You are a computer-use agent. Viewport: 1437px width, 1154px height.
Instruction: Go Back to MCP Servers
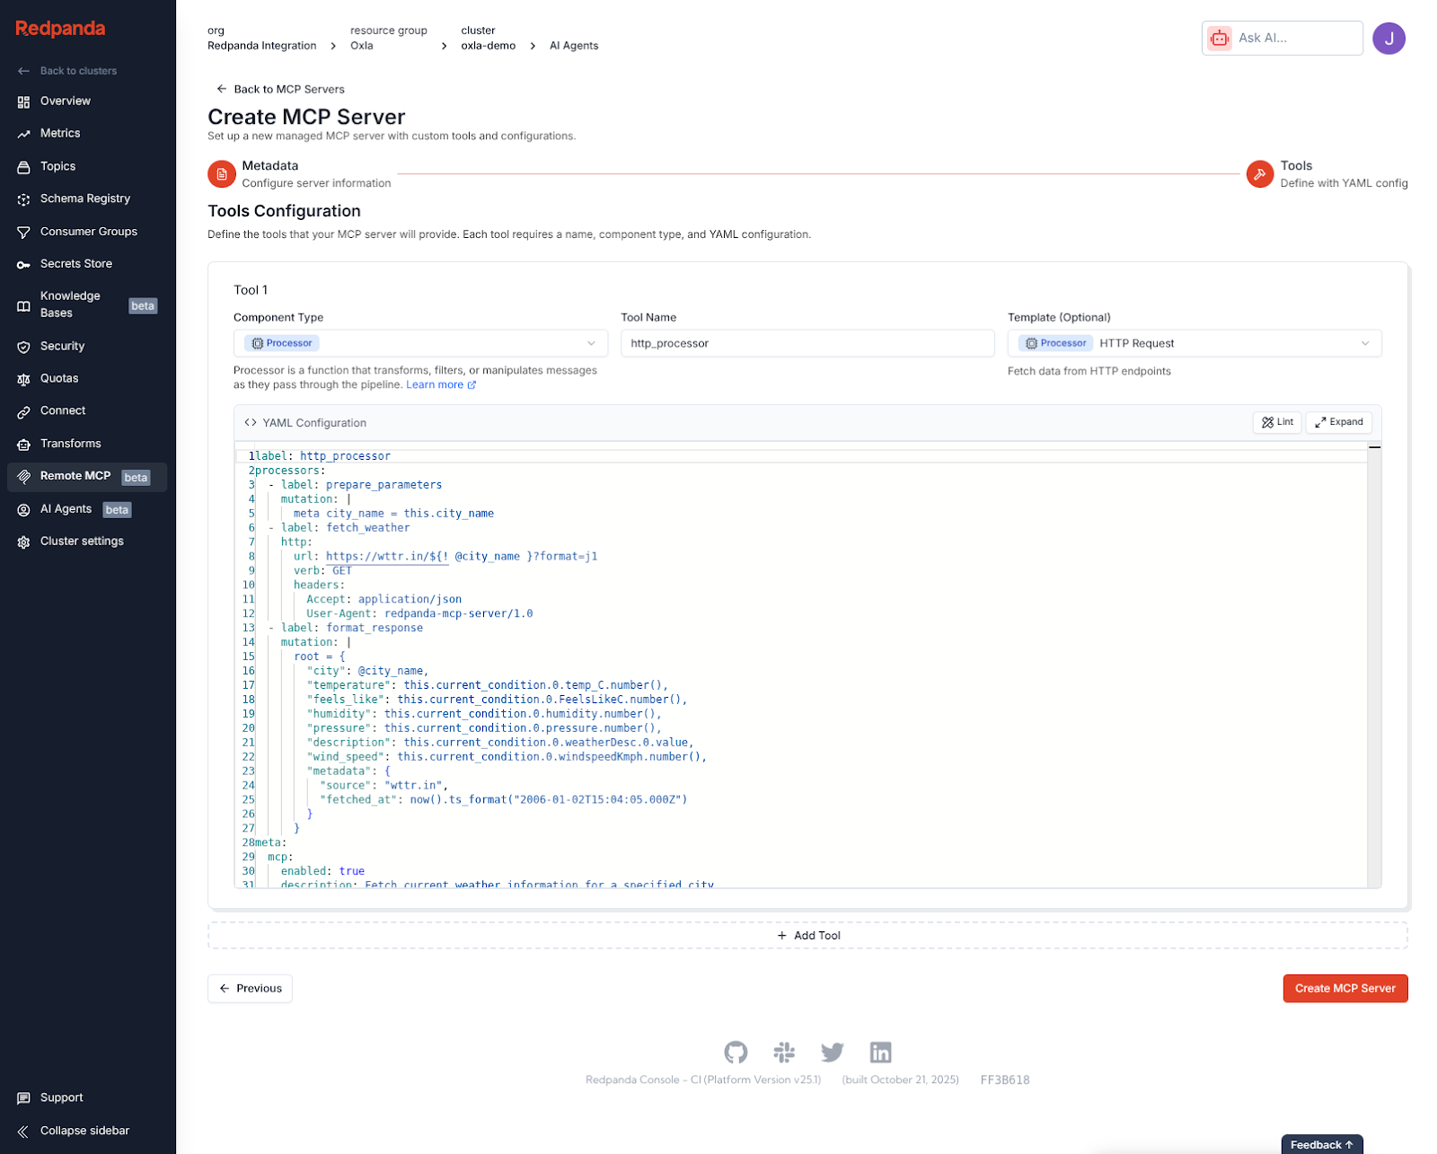[x=280, y=89]
